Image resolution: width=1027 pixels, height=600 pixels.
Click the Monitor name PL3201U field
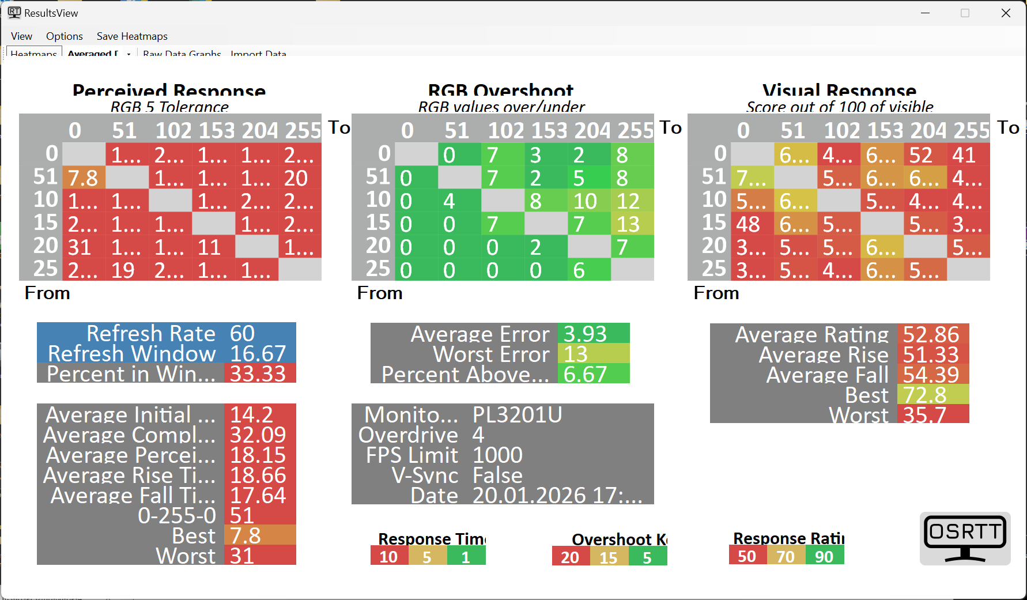click(x=517, y=415)
